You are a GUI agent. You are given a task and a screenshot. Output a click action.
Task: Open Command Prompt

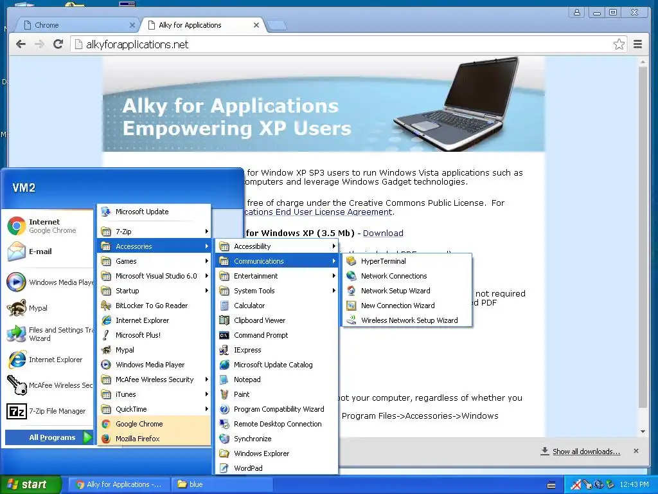[276, 335]
